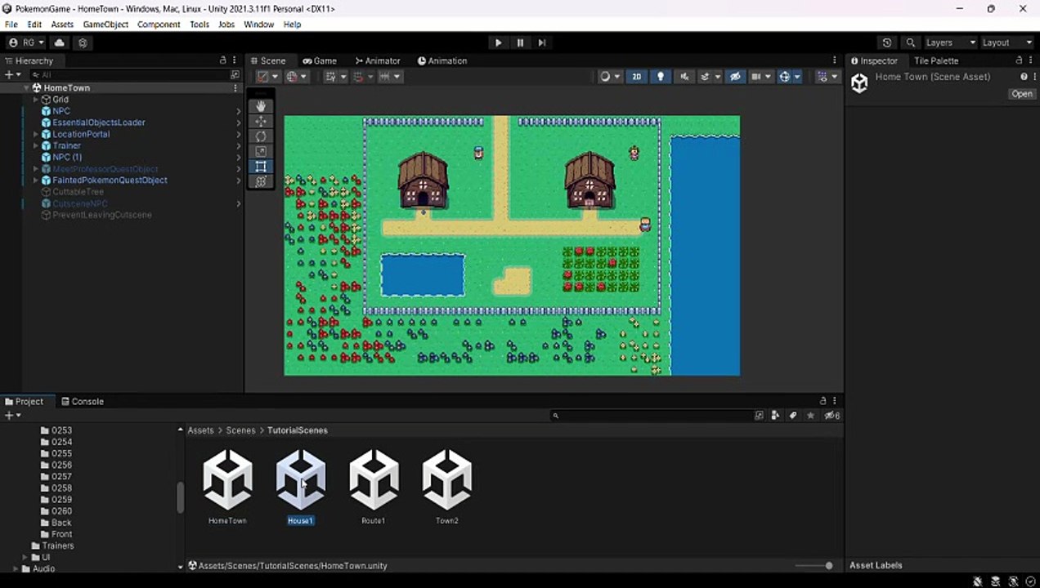
Task: Open the Window menu
Action: [x=259, y=24]
